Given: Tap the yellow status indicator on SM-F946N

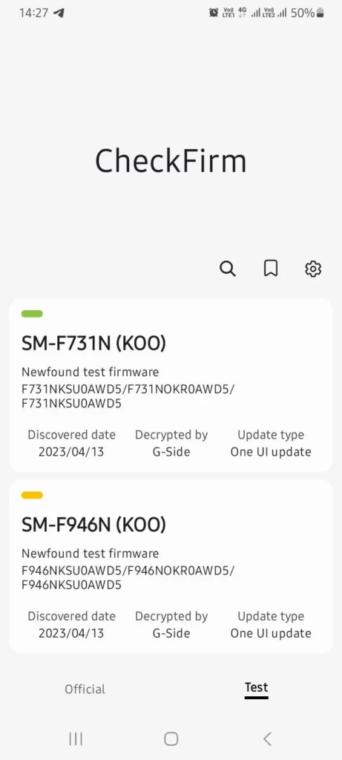Looking at the screenshot, I should point(32,495).
